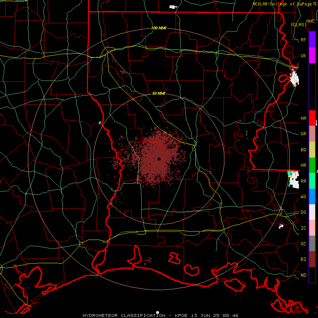This screenshot has width=318, height=318.
Task: Click the HR legend label
Action: pos(304,165)
